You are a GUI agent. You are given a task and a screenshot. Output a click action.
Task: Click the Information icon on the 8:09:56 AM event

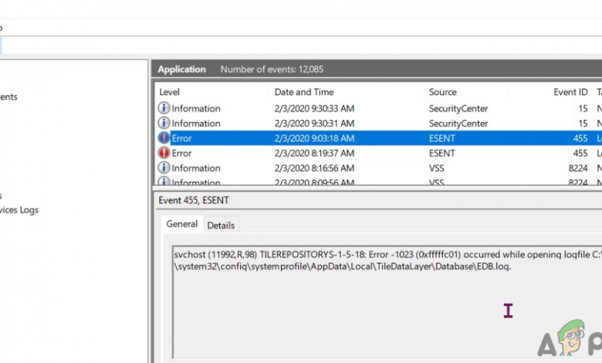coord(164,182)
